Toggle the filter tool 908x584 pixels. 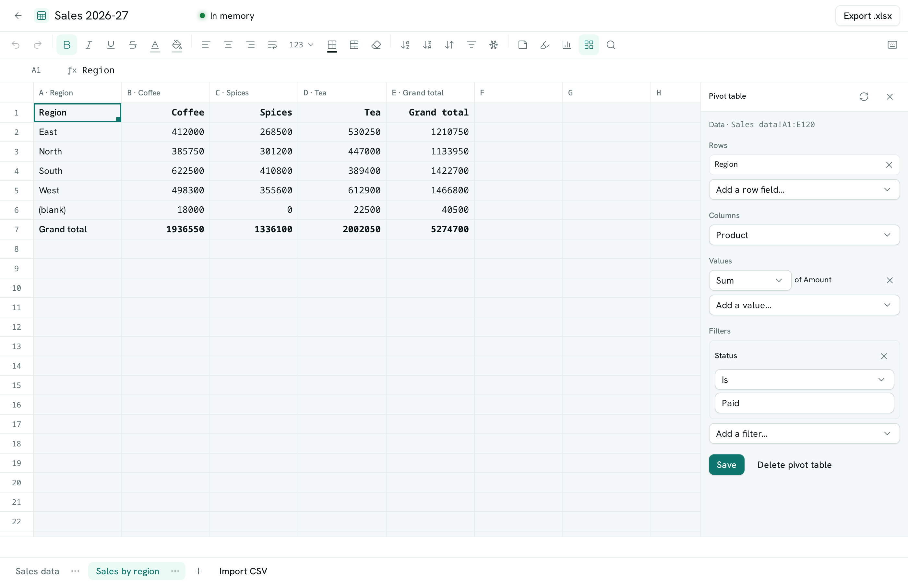(472, 45)
